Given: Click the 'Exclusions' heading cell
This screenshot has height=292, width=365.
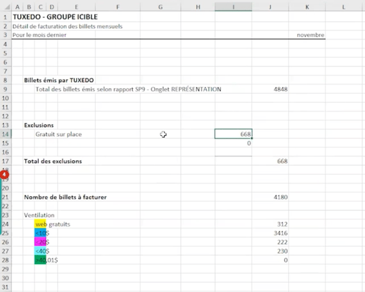Looking at the screenshot, I should (39, 125).
